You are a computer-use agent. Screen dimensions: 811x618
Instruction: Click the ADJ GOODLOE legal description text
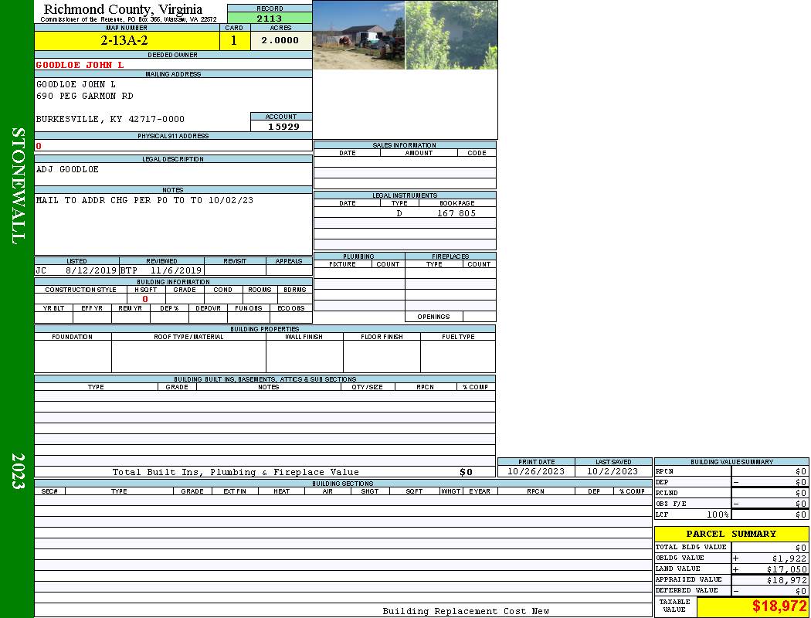[68, 169]
